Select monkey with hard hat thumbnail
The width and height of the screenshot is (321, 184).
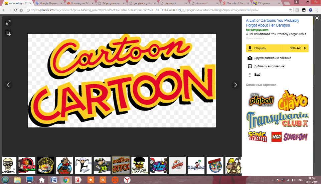(233, 165)
